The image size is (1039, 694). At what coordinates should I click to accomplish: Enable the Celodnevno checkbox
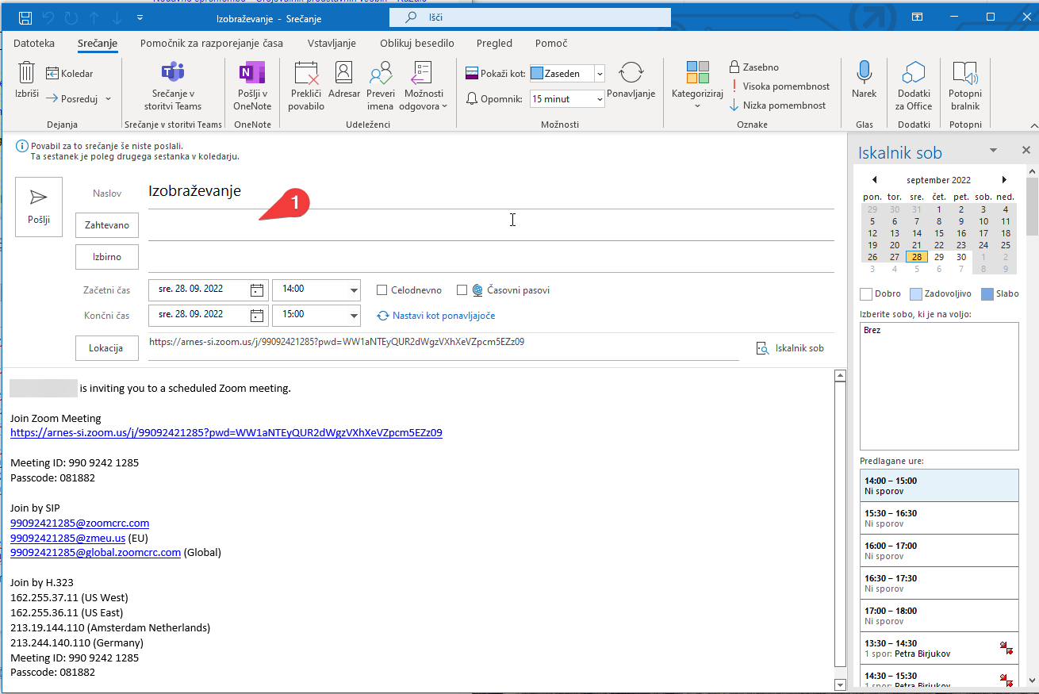(x=382, y=290)
